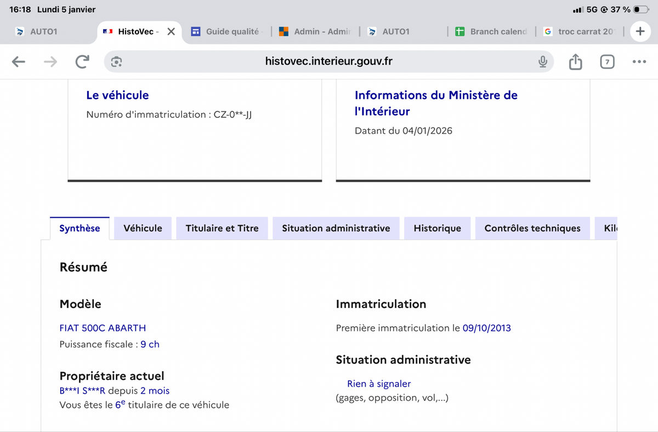The height and width of the screenshot is (432, 658).
Task: Show the open tabs counter
Action: 607,62
